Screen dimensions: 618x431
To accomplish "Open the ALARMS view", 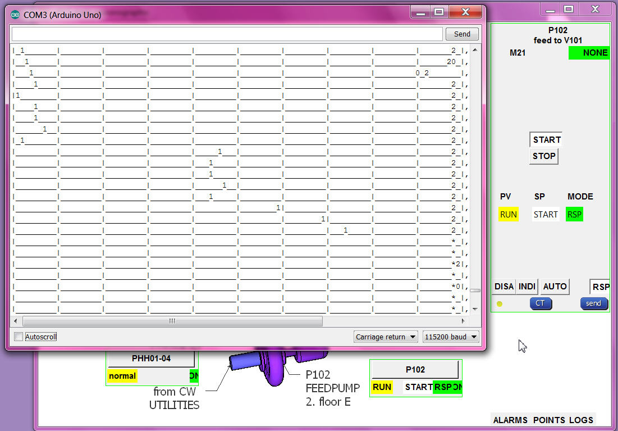I will [510, 420].
